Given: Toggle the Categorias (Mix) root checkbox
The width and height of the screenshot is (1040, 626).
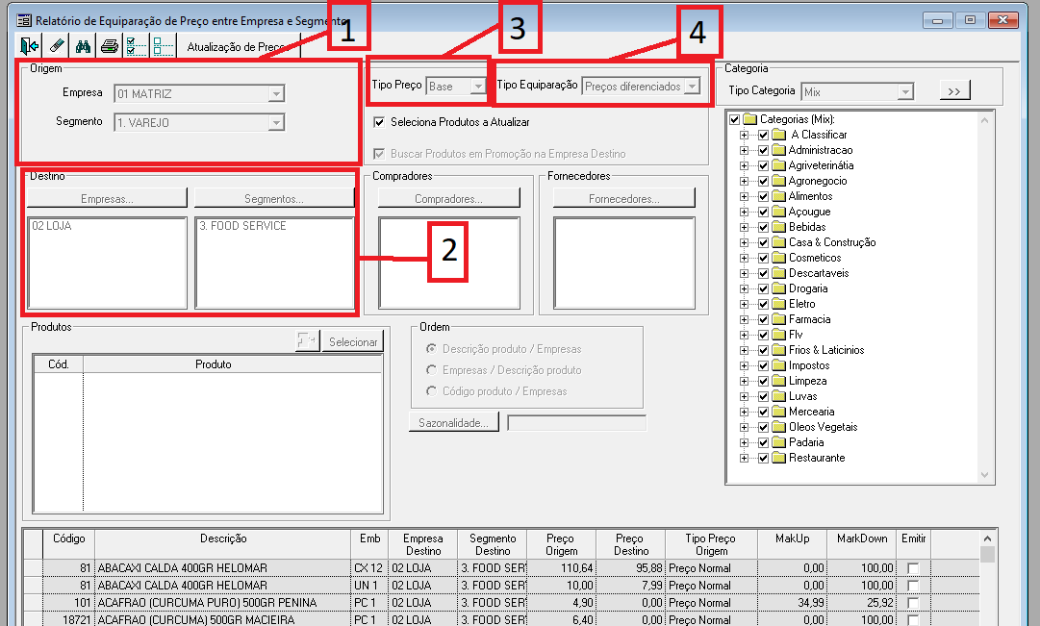Looking at the screenshot, I should pos(734,119).
